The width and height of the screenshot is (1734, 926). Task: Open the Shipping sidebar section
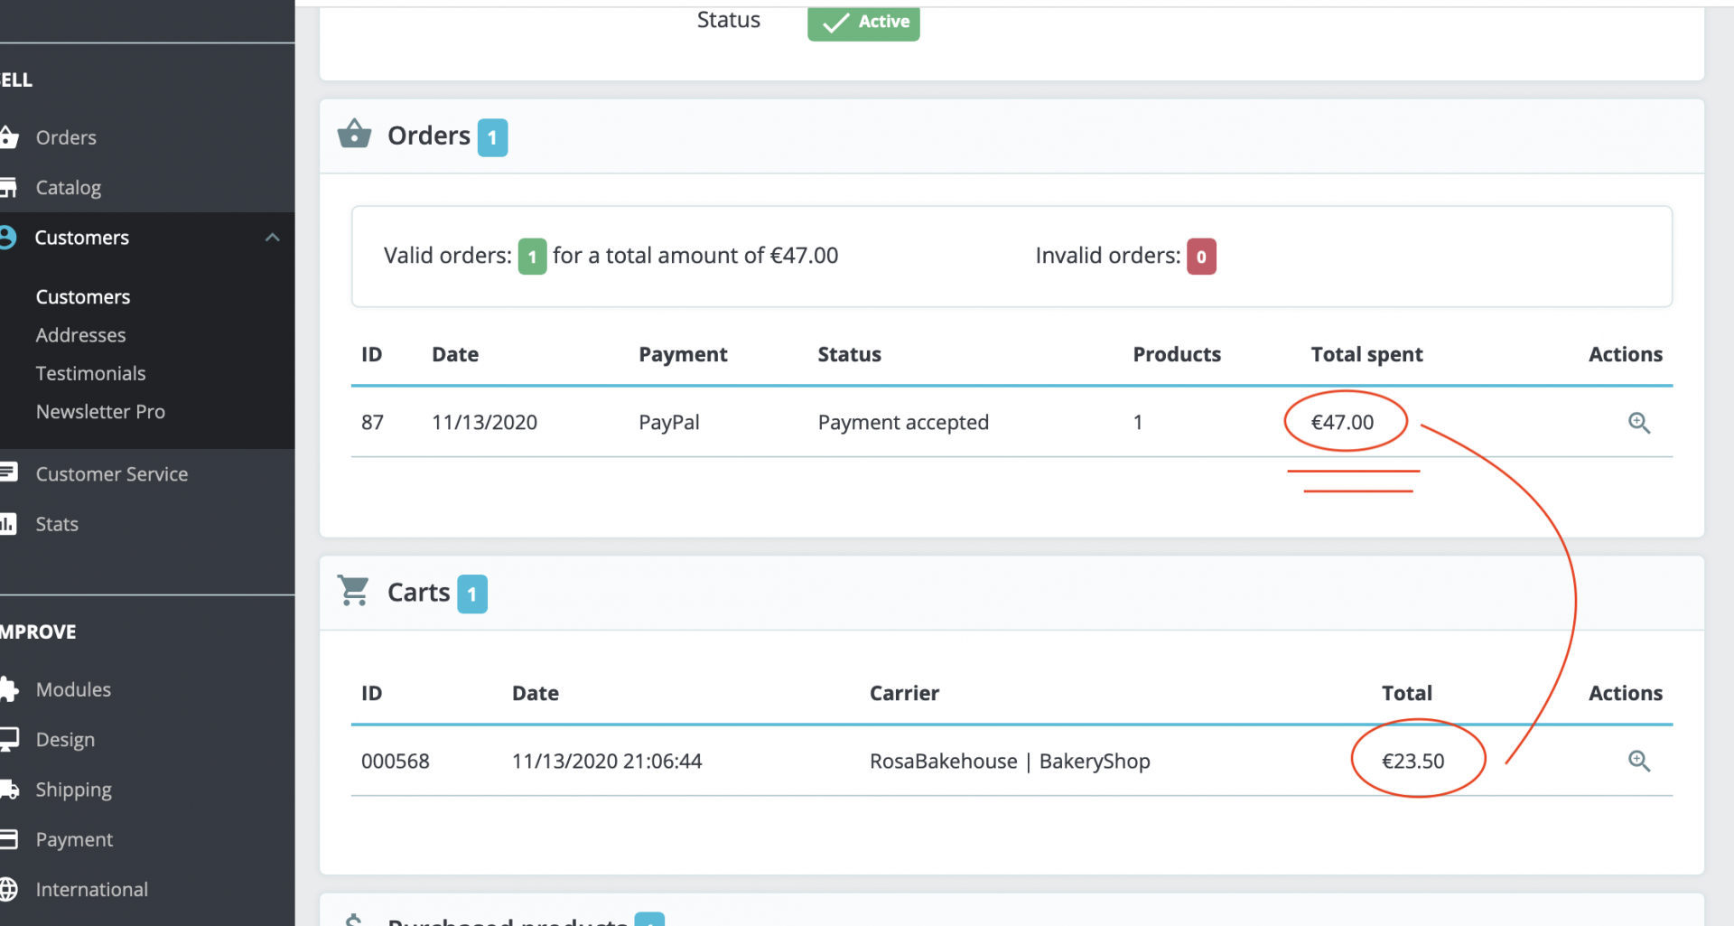coord(73,790)
